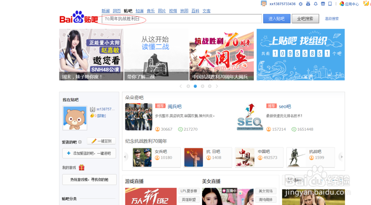
Task: Open the settings gear icon in top bar
Action: (x=301, y=4)
